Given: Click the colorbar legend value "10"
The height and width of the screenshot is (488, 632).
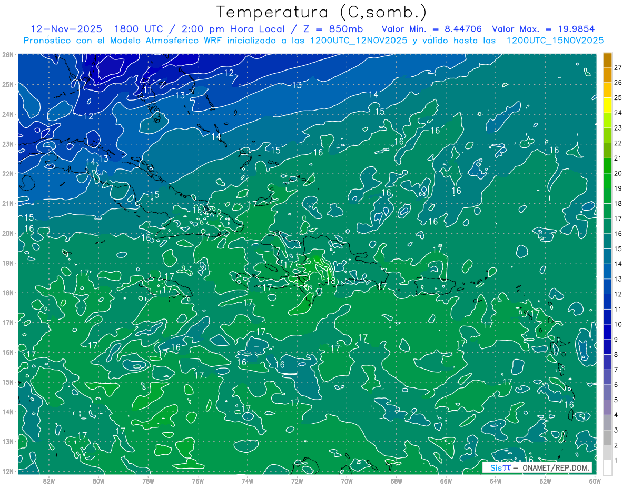Looking at the screenshot, I should click(618, 324).
